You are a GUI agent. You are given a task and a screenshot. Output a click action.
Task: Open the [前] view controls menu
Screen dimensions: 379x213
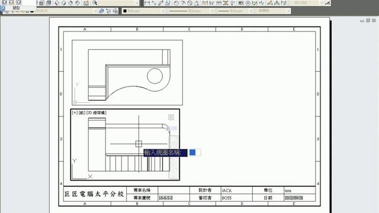(82, 112)
